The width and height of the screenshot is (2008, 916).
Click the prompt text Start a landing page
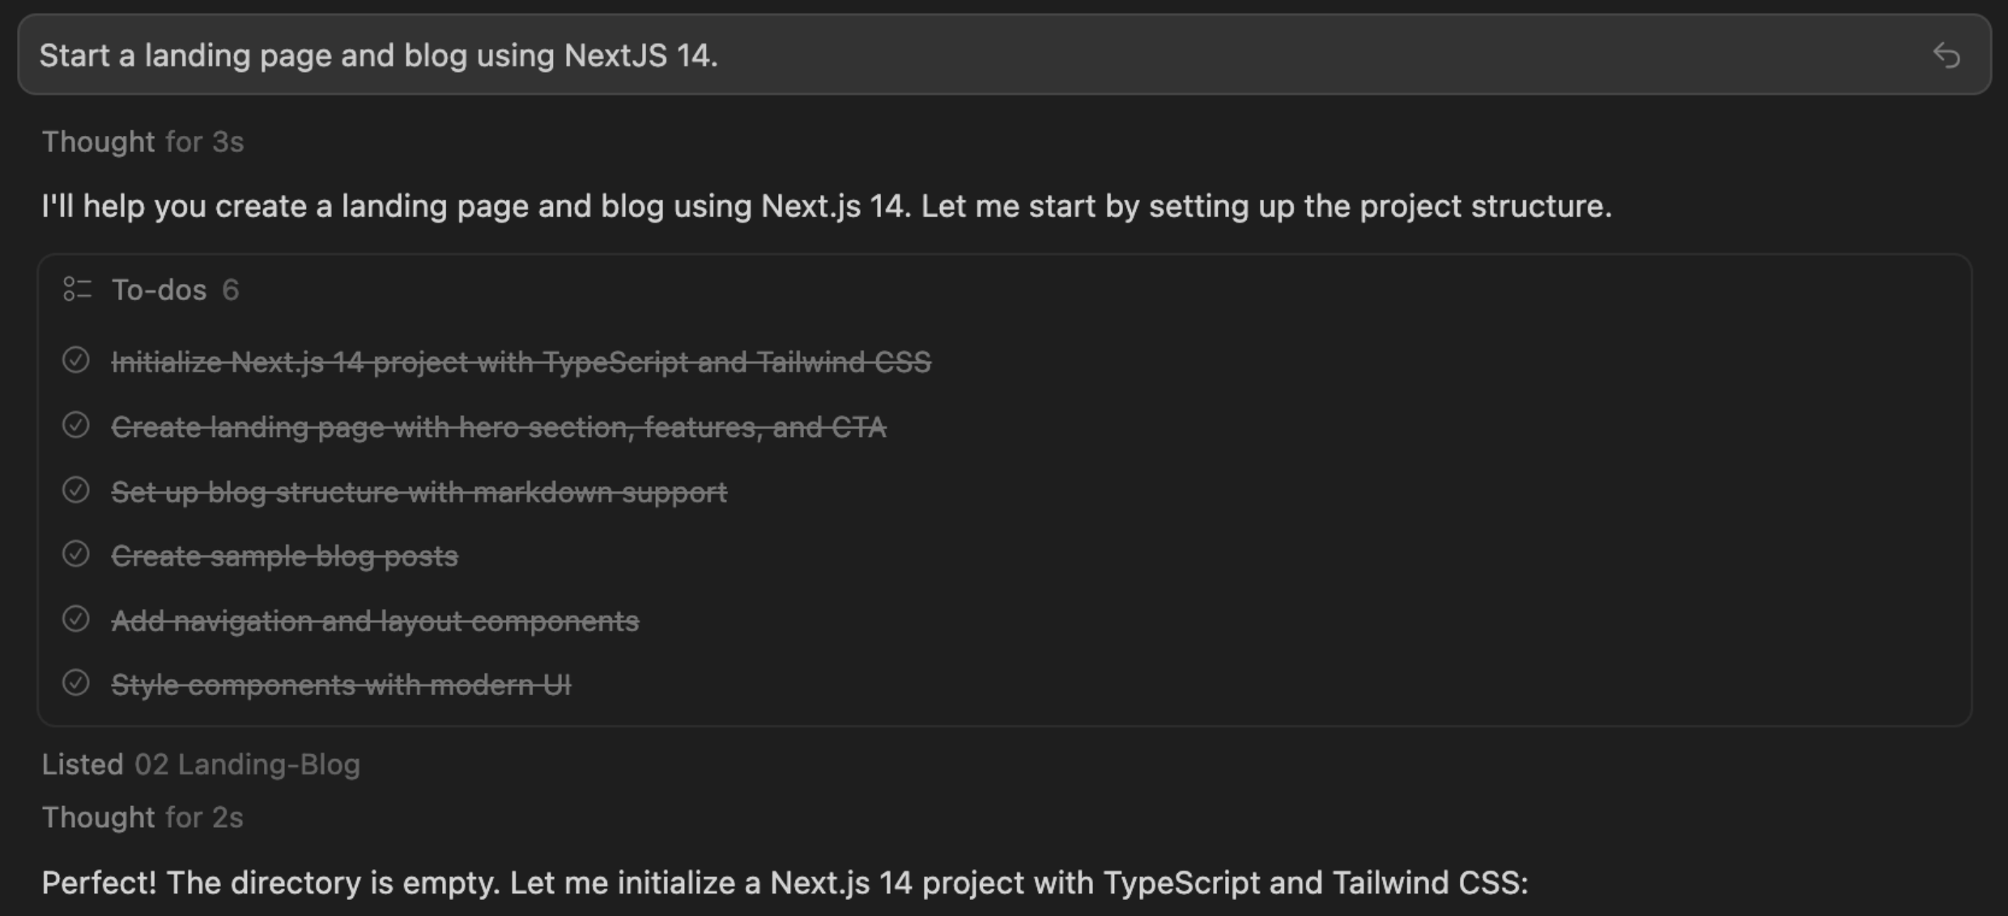pos(378,56)
